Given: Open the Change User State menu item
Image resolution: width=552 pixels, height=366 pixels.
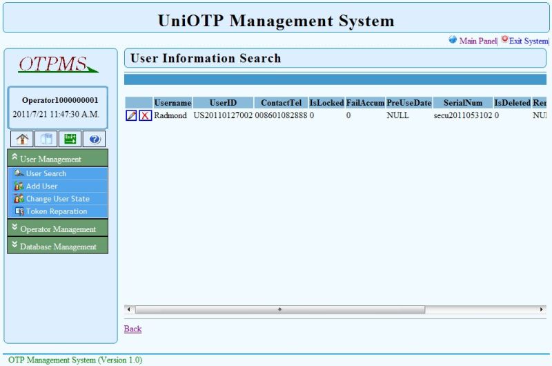Looking at the screenshot, I should point(58,199).
